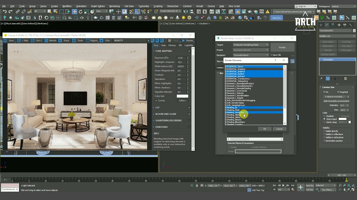Click the Redo arrow in main toolbar
Image resolution: width=357 pixels, height=200 pixels.
pos(11,11)
